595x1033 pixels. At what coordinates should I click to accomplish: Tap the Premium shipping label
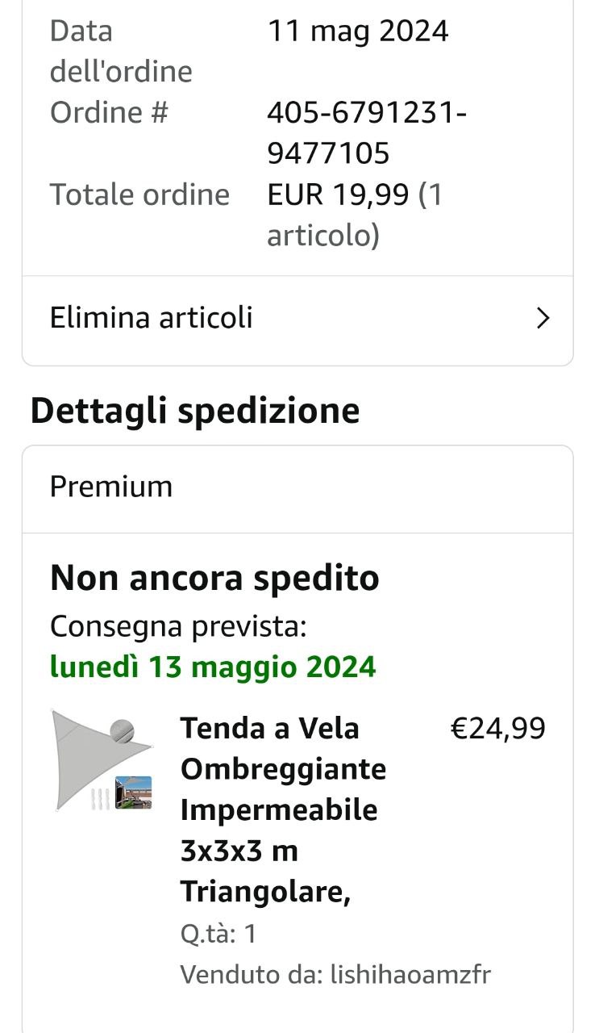click(x=111, y=487)
